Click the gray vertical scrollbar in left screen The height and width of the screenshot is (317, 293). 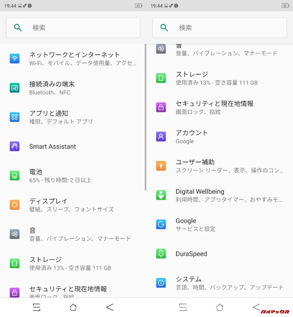(146, 118)
